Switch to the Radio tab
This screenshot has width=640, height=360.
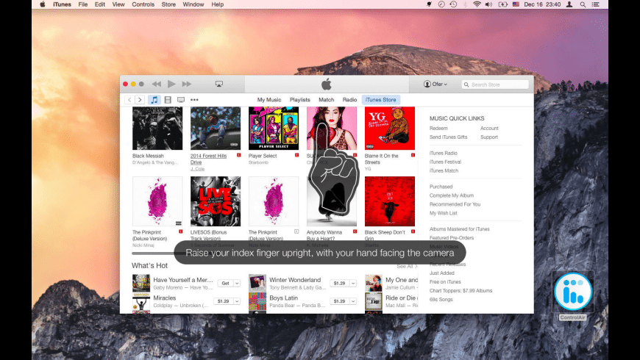pyautogui.click(x=349, y=99)
